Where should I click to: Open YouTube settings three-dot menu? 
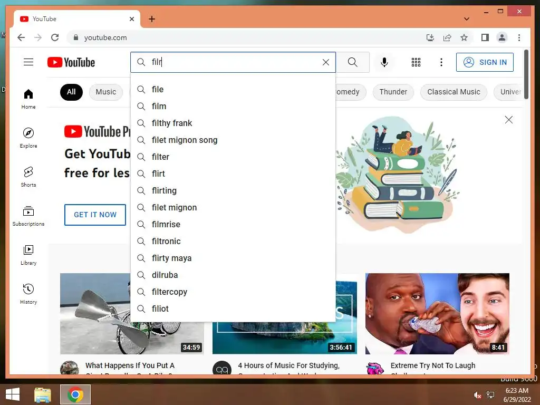441,62
